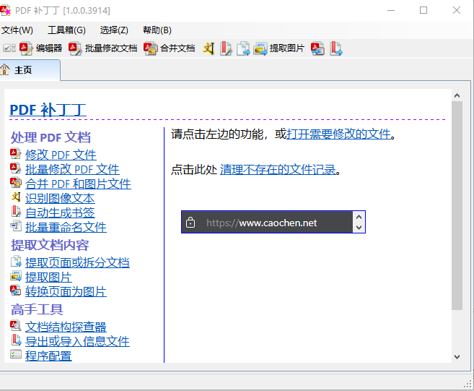Click the icon beside 提取图片 link
This screenshot has height=391, width=474.
(16, 275)
